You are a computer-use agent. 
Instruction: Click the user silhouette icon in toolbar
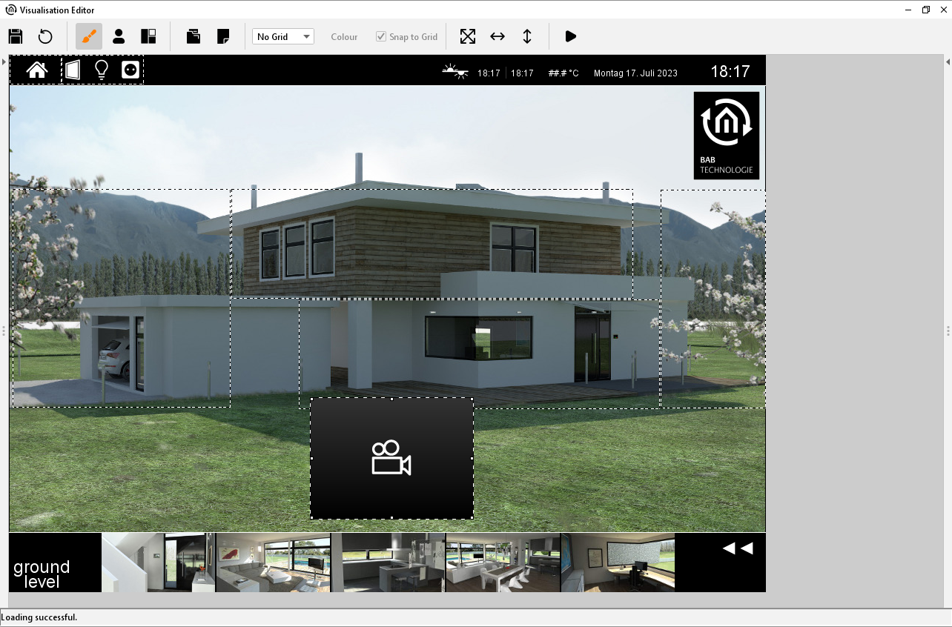(119, 36)
